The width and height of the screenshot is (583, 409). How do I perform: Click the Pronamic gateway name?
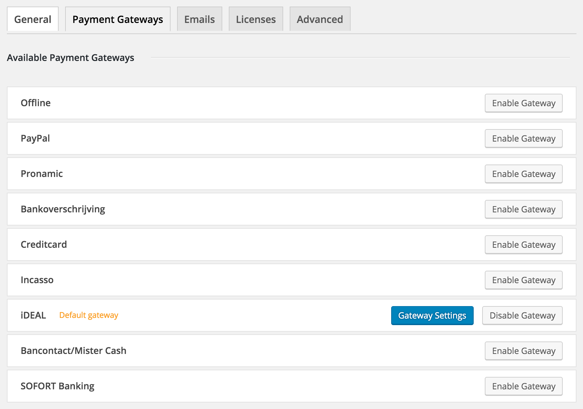coord(42,174)
